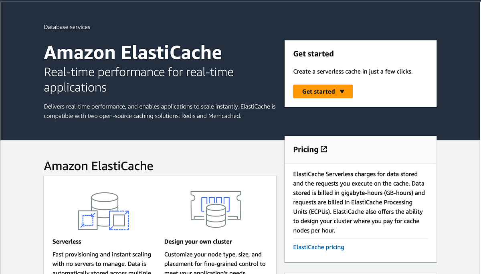The width and height of the screenshot is (481, 274).
Task: Click the Pricing section header
Action: [306, 149]
